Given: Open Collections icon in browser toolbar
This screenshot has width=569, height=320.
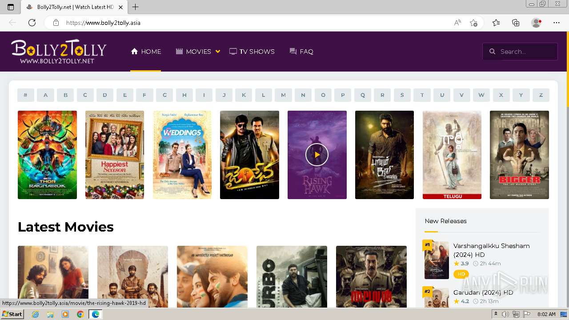Looking at the screenshot, I should pyautogui.click(x=516, y=23).
